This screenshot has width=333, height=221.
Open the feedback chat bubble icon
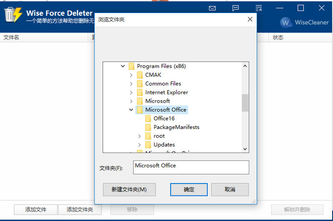click(x=236, y=8)
